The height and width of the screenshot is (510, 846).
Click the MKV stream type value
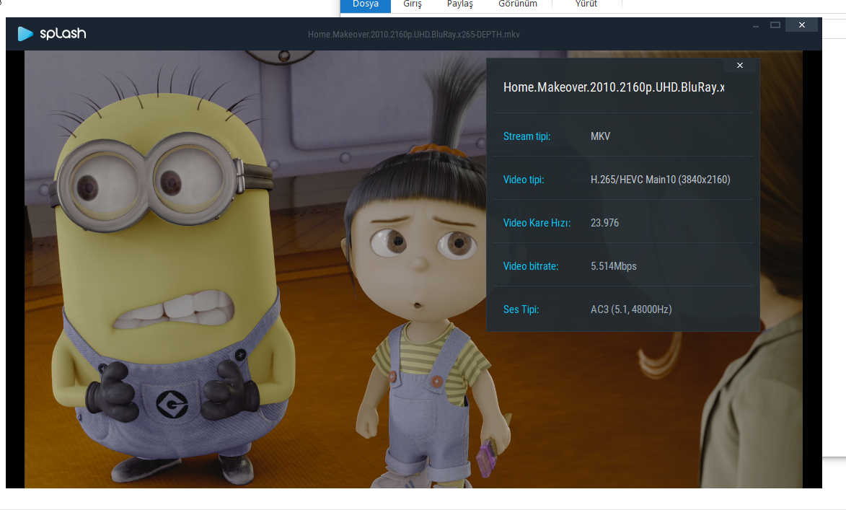pyautogui.click(x=601, y=136)
